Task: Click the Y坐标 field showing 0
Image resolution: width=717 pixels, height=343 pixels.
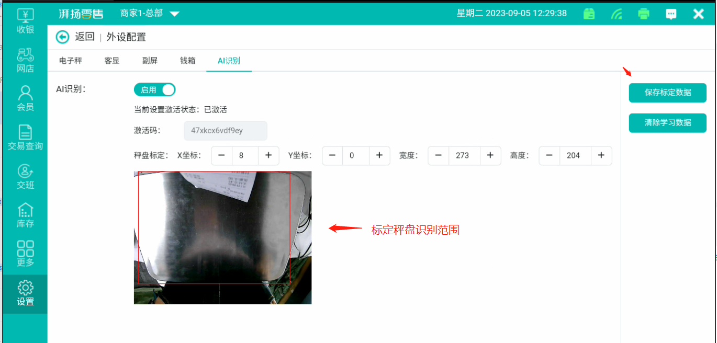Action: (x=356, y=155)
